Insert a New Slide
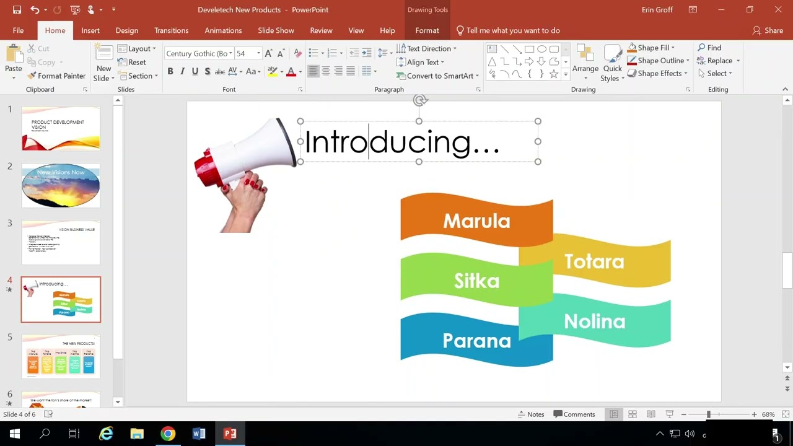The image size is (793, 446). (x=103, y=64)
